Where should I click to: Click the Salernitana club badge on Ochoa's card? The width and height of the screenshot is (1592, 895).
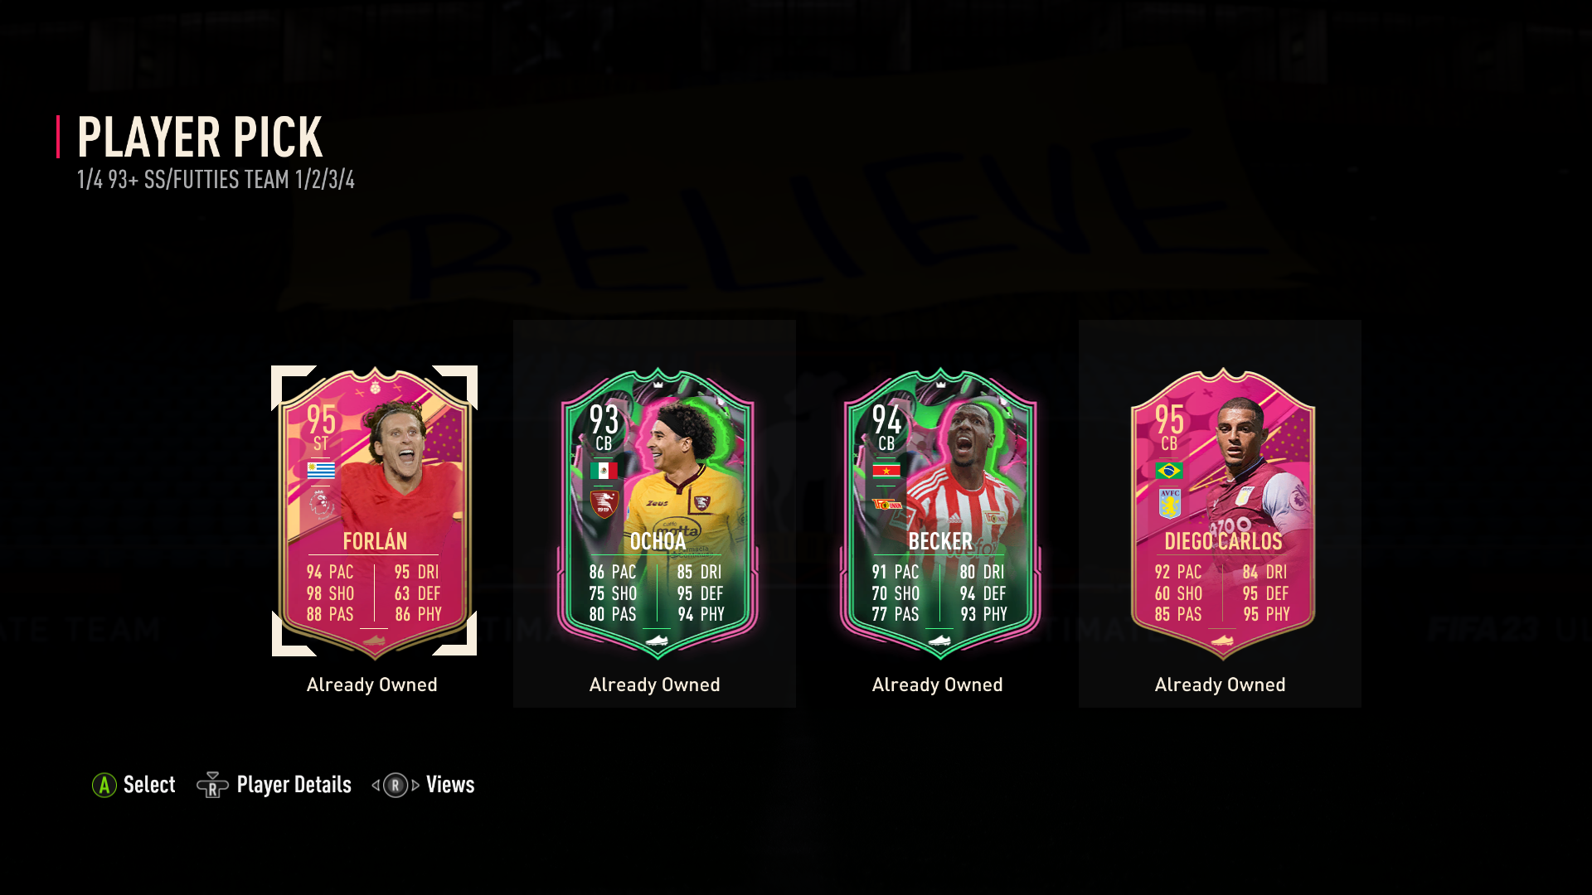604,504
